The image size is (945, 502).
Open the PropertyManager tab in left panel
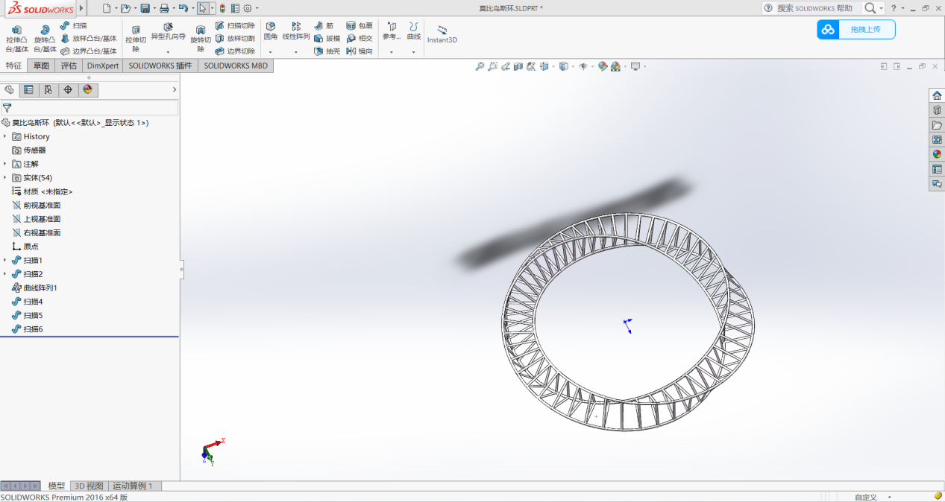28,89
